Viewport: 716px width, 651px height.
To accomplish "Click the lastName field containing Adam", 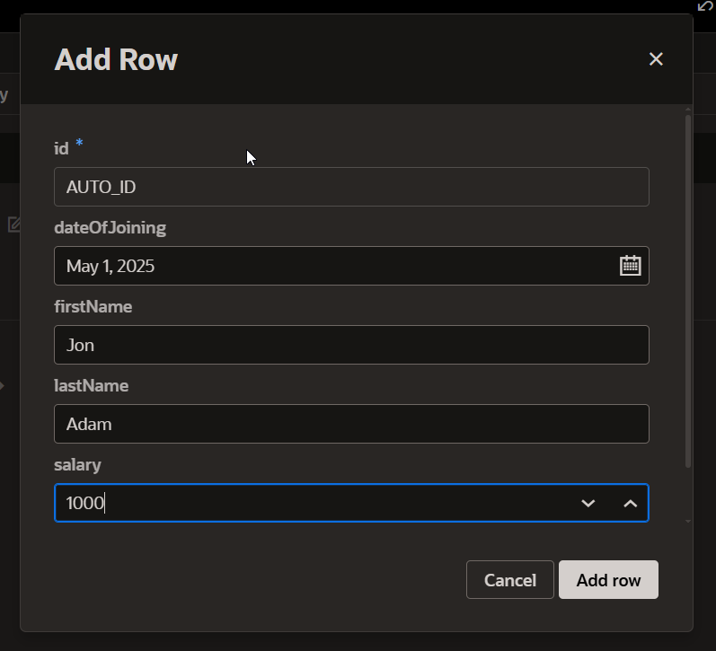I will pyautogui.click(x=351, y=424).
